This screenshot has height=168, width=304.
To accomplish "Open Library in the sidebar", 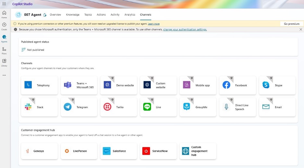I will (x=4, y=63).
